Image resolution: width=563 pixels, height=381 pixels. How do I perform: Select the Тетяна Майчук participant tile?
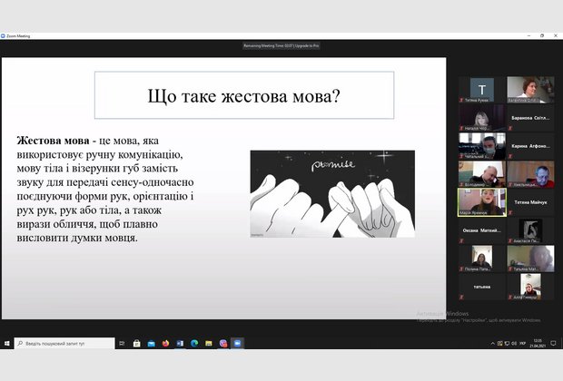(531, 201)
